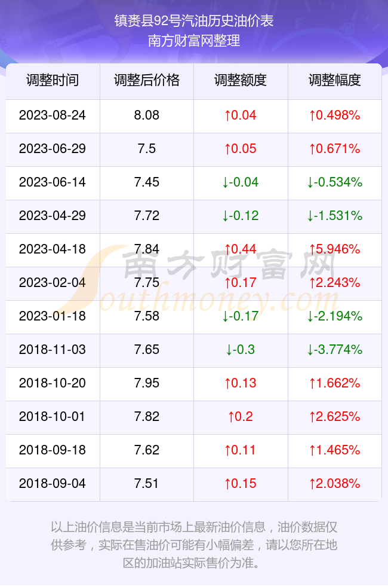Click the 7.95 price cell
The image size is (388, 586).
[x=147, y=383]
